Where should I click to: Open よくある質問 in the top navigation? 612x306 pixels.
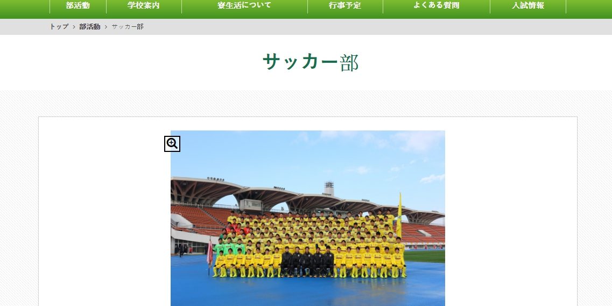pyautogui.click(x=437, y=5)
